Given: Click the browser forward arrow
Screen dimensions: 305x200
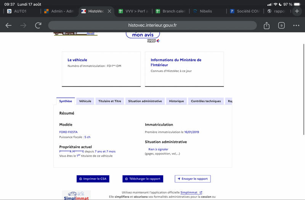Looking at the screenshot, I should coord(23,25).
